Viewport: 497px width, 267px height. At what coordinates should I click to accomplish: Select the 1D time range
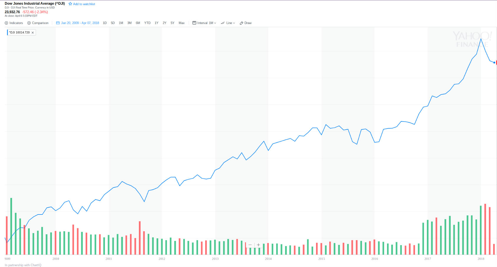click(105, 23)
